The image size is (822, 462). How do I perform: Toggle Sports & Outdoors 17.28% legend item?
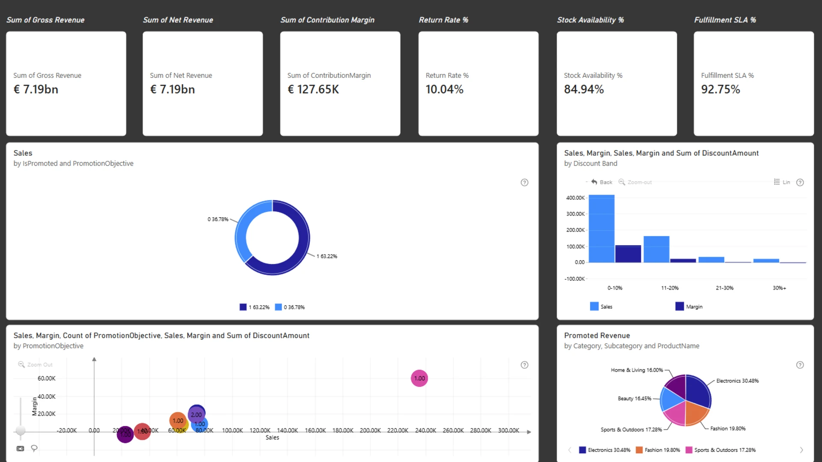coord(721,450)
